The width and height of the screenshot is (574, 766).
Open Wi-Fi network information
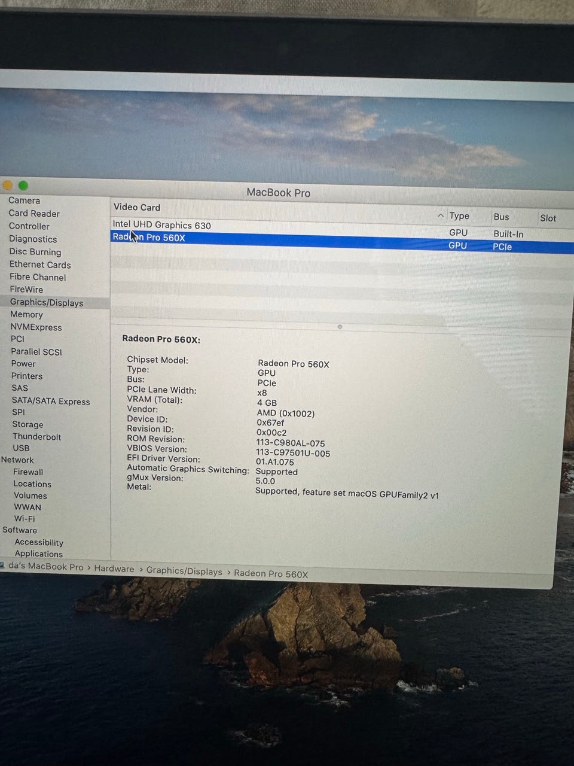click(x=25, y=519)
